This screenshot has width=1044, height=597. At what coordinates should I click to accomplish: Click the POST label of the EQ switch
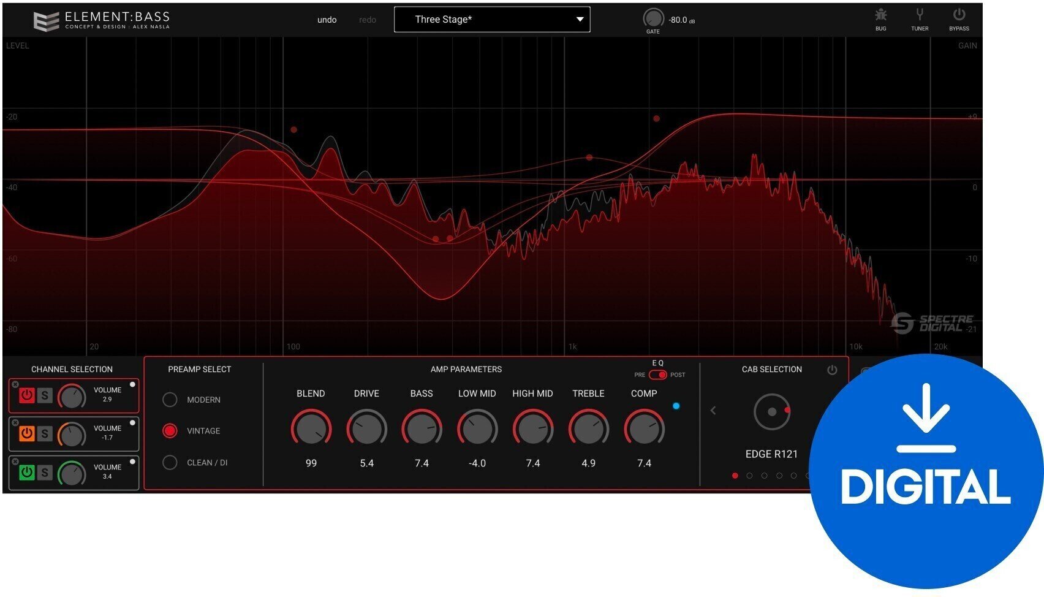tap(678, 375)
